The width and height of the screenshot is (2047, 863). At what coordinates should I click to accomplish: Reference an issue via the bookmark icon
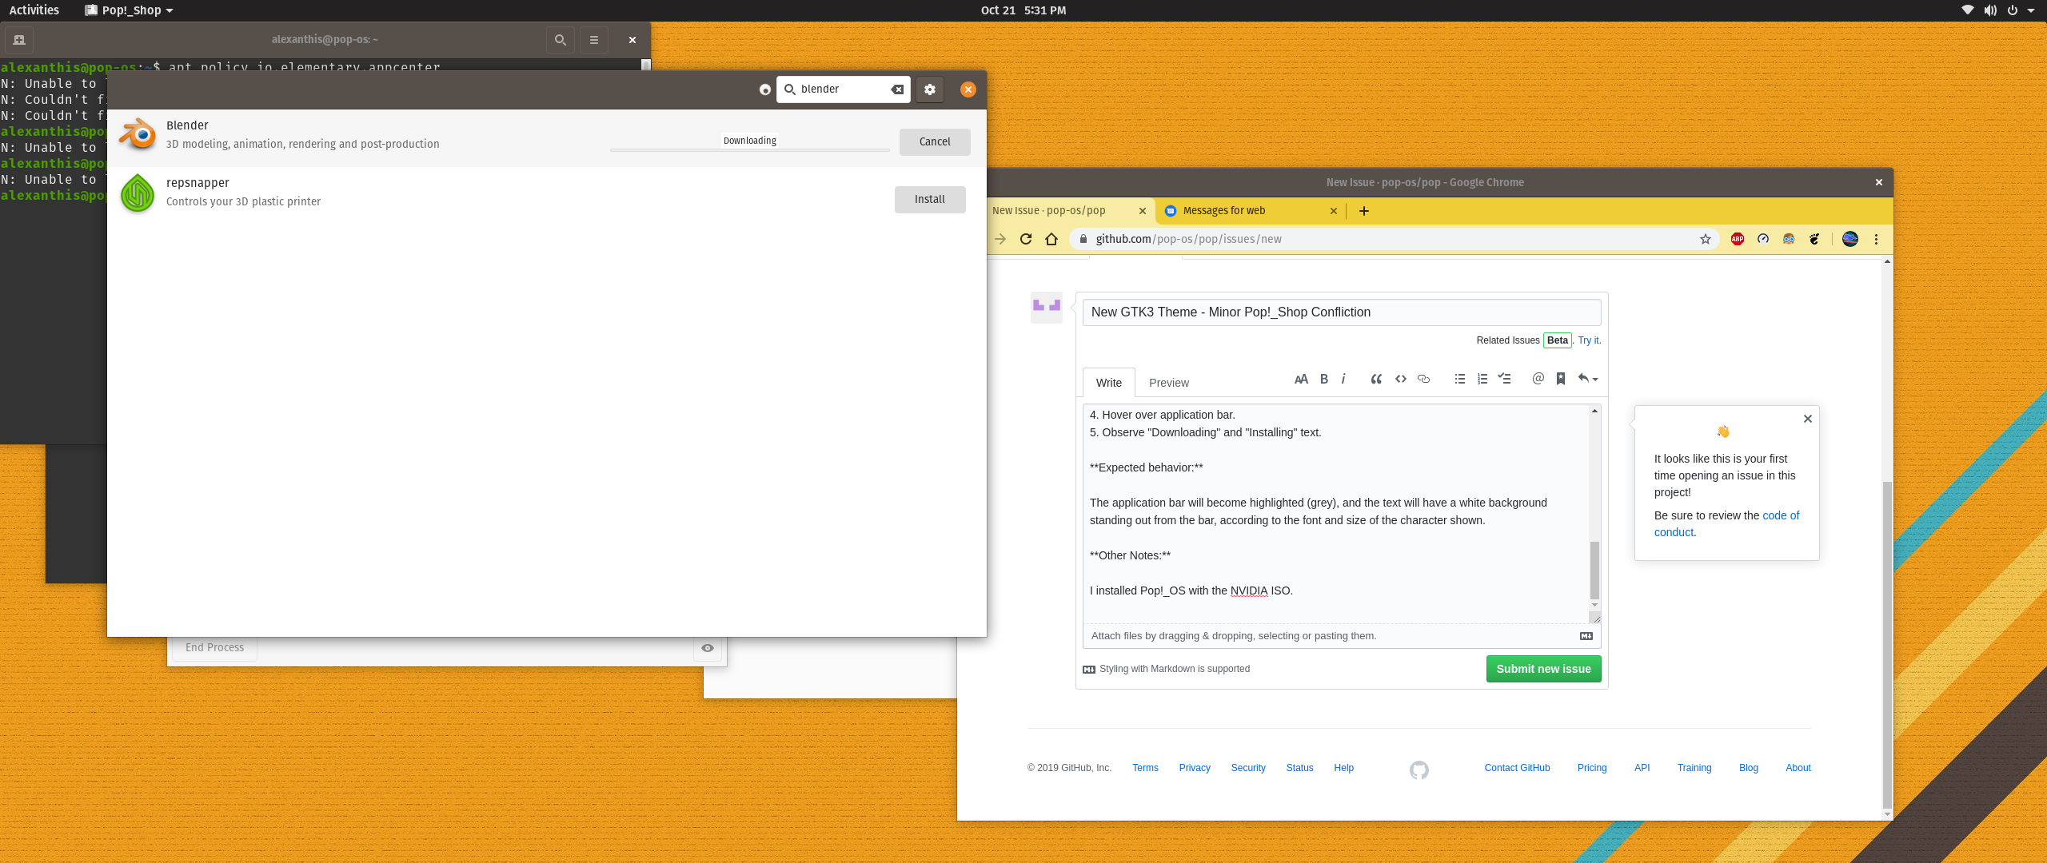tap(1561, 379)
